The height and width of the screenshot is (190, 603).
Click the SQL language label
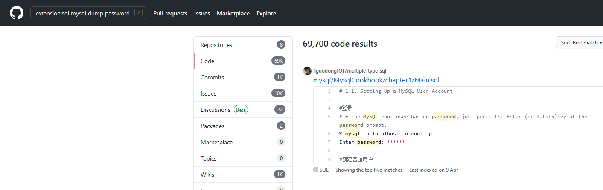coord(324,170)
